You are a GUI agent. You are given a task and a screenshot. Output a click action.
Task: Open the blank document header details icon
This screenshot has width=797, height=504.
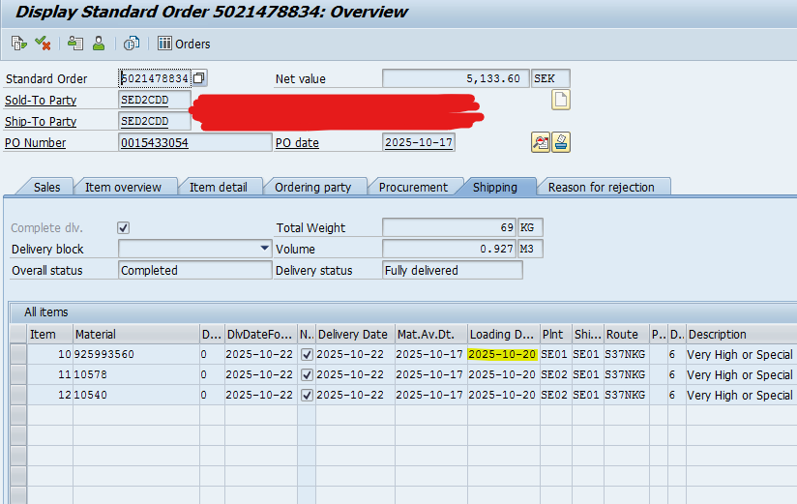561,100
